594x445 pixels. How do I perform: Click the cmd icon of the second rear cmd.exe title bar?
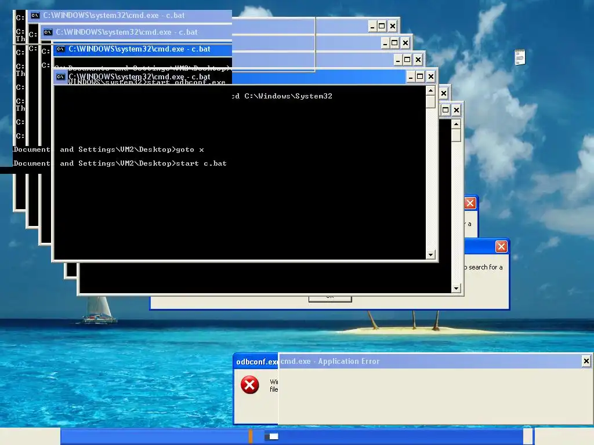pyautogui.click(x=48, y=32)
